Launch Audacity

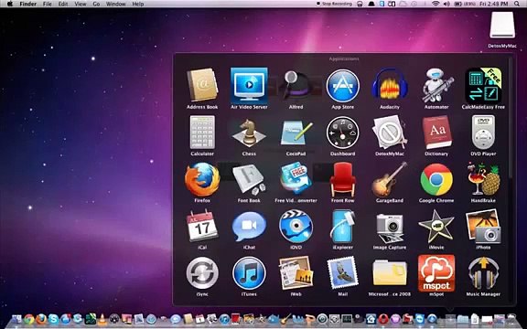(x=390, y=85)
